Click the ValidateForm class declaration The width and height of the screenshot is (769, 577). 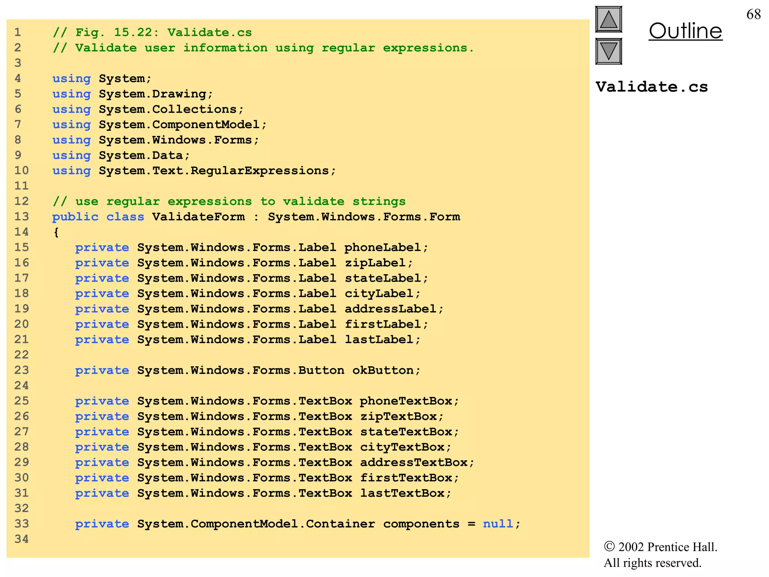[x=256, y=217]
